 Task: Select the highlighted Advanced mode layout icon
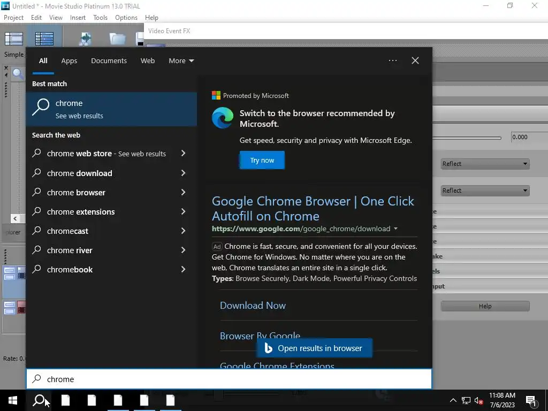(44, 39)
